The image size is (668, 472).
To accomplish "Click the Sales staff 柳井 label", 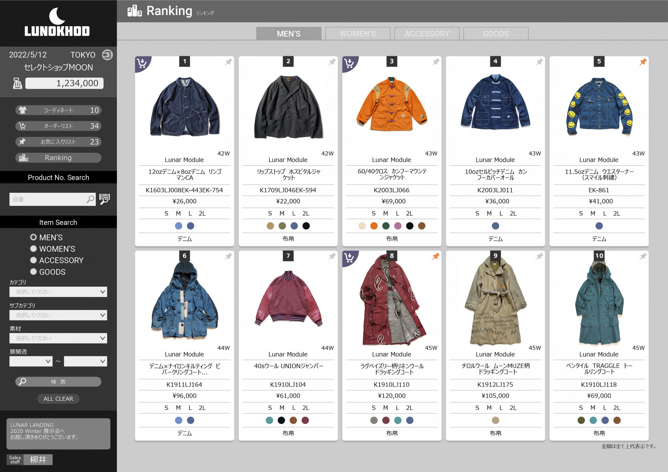I will pyautogui.click(x=29, y=460).
